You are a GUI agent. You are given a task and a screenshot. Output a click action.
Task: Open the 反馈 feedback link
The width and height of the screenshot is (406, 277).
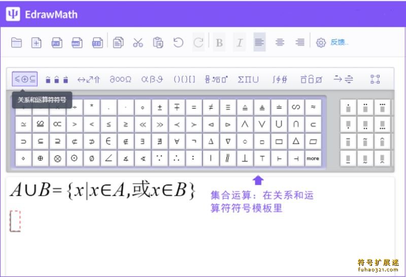point(339,42)
